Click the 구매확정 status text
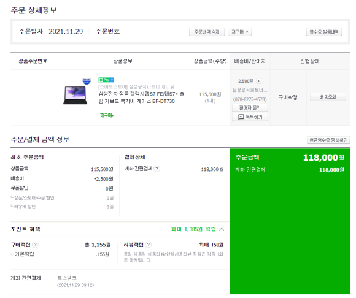The image size is (356, 298). 288,97
